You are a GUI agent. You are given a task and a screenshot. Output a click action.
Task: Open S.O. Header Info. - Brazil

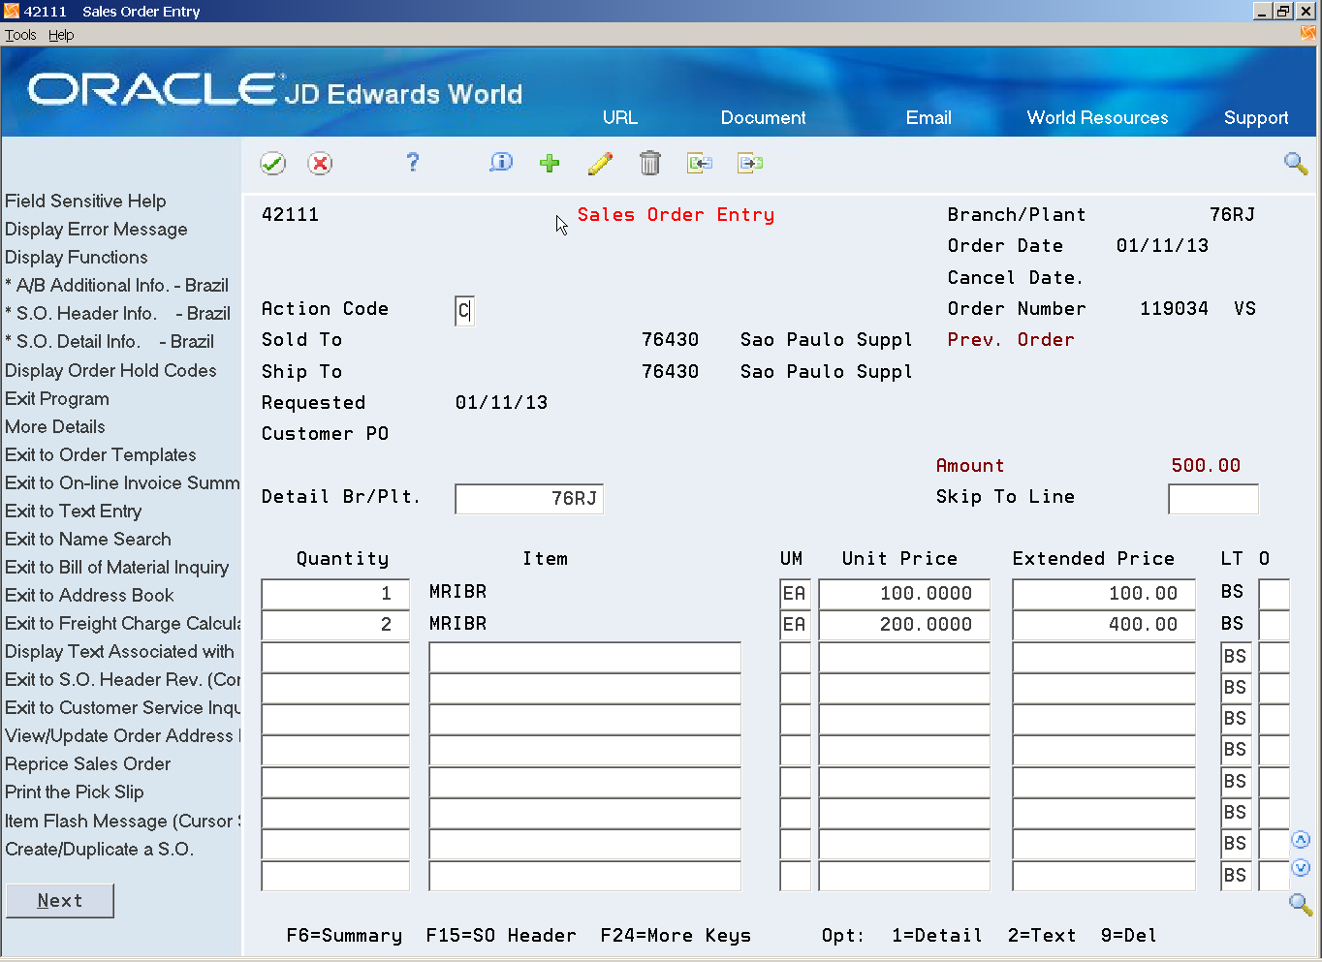(117, 313)
